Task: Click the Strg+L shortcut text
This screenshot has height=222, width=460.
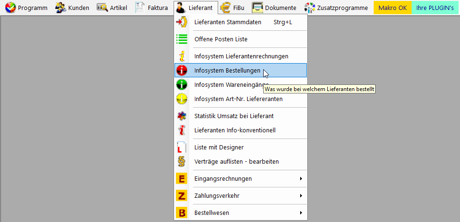Action: point(283,22)
